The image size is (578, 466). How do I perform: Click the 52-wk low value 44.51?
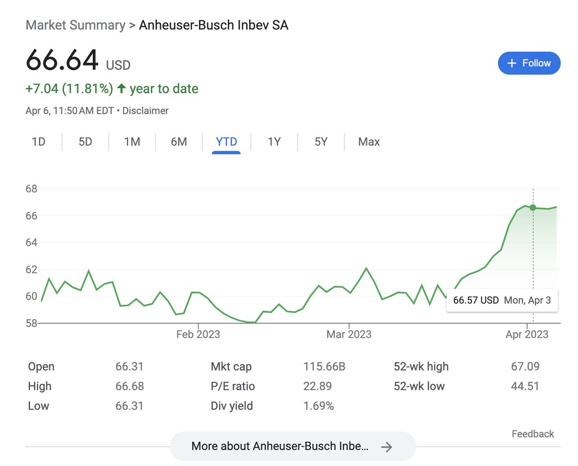(525, 386)
